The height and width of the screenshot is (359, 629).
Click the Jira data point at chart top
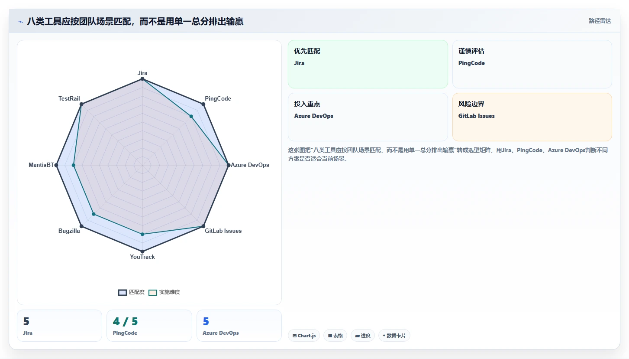[x=142, y=79]
